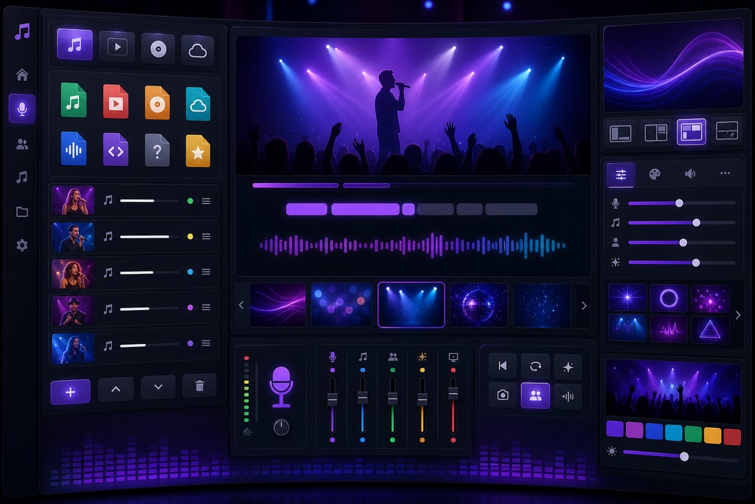Move track up with up chevron button
Viewport: 755px width, 504px height.
[x=116, y=389]
